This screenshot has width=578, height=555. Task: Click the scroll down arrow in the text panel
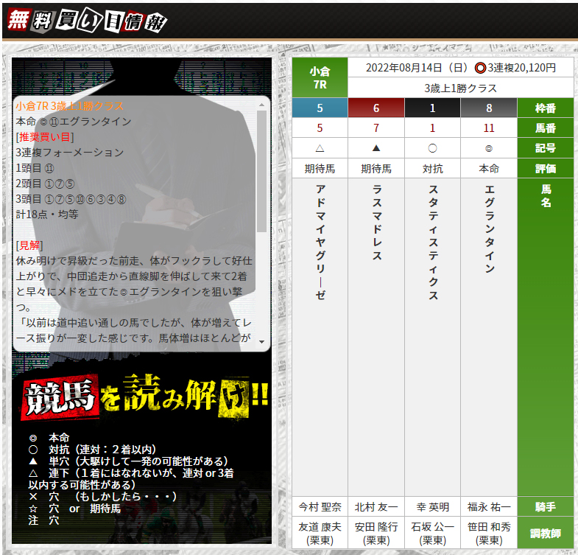[261, 341]
